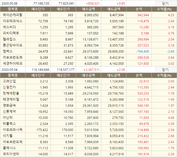Click the buy amount 29,373,600

click(91, 52)
